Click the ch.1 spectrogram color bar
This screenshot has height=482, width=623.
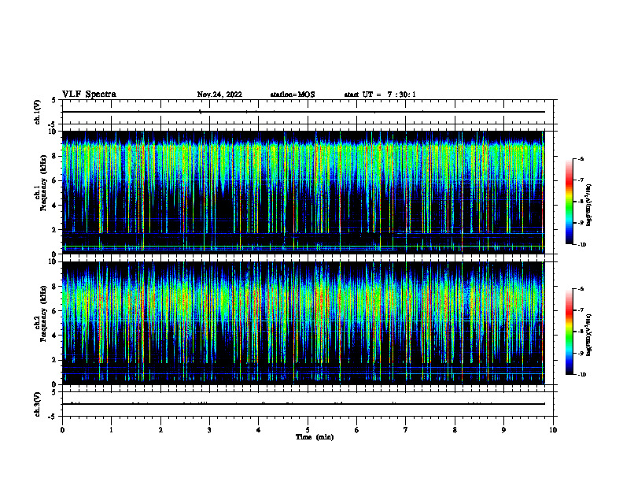point(569,202)
